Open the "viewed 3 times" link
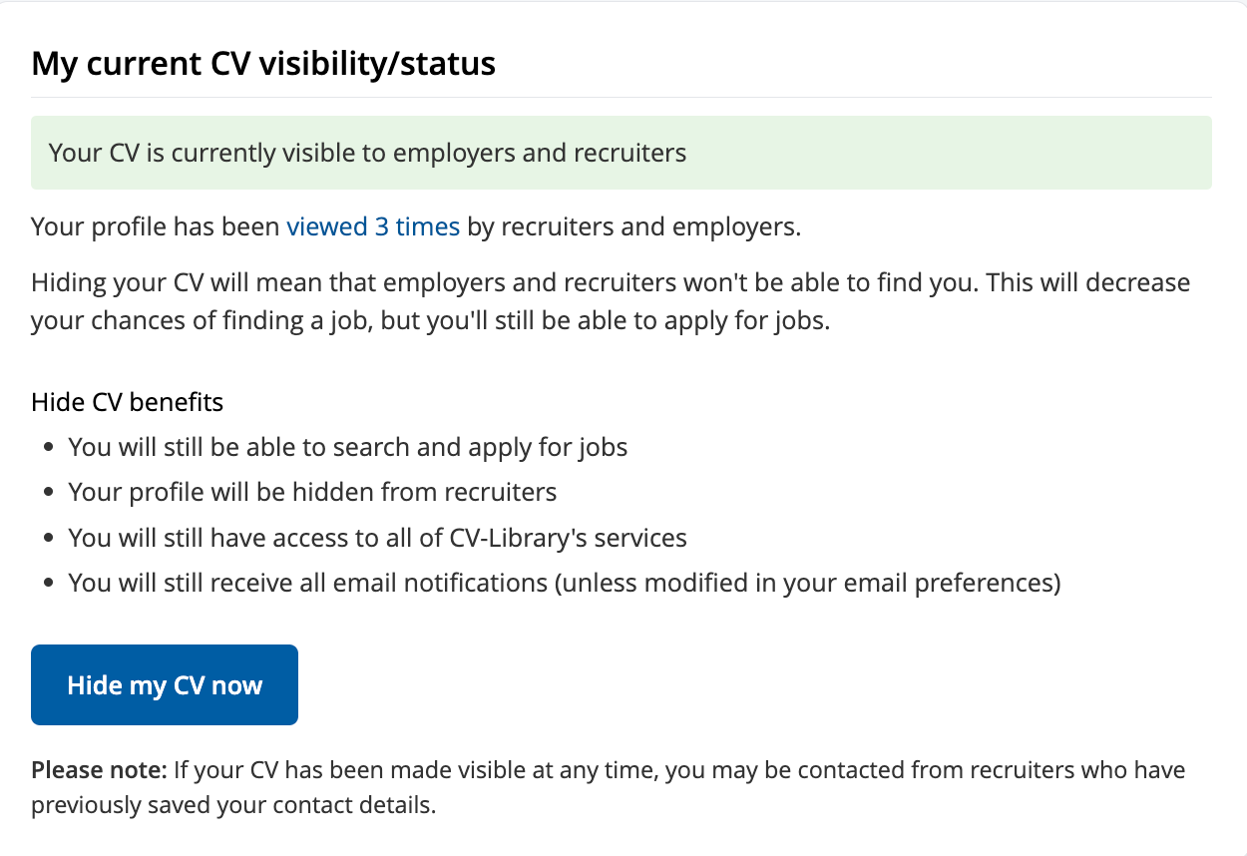Screen dimensions: 1247x856 click(373, 226)
